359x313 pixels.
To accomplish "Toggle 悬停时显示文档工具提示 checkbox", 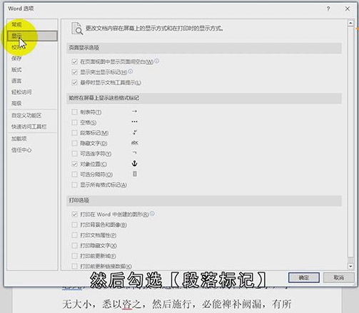I will click(x=74, y=83).
